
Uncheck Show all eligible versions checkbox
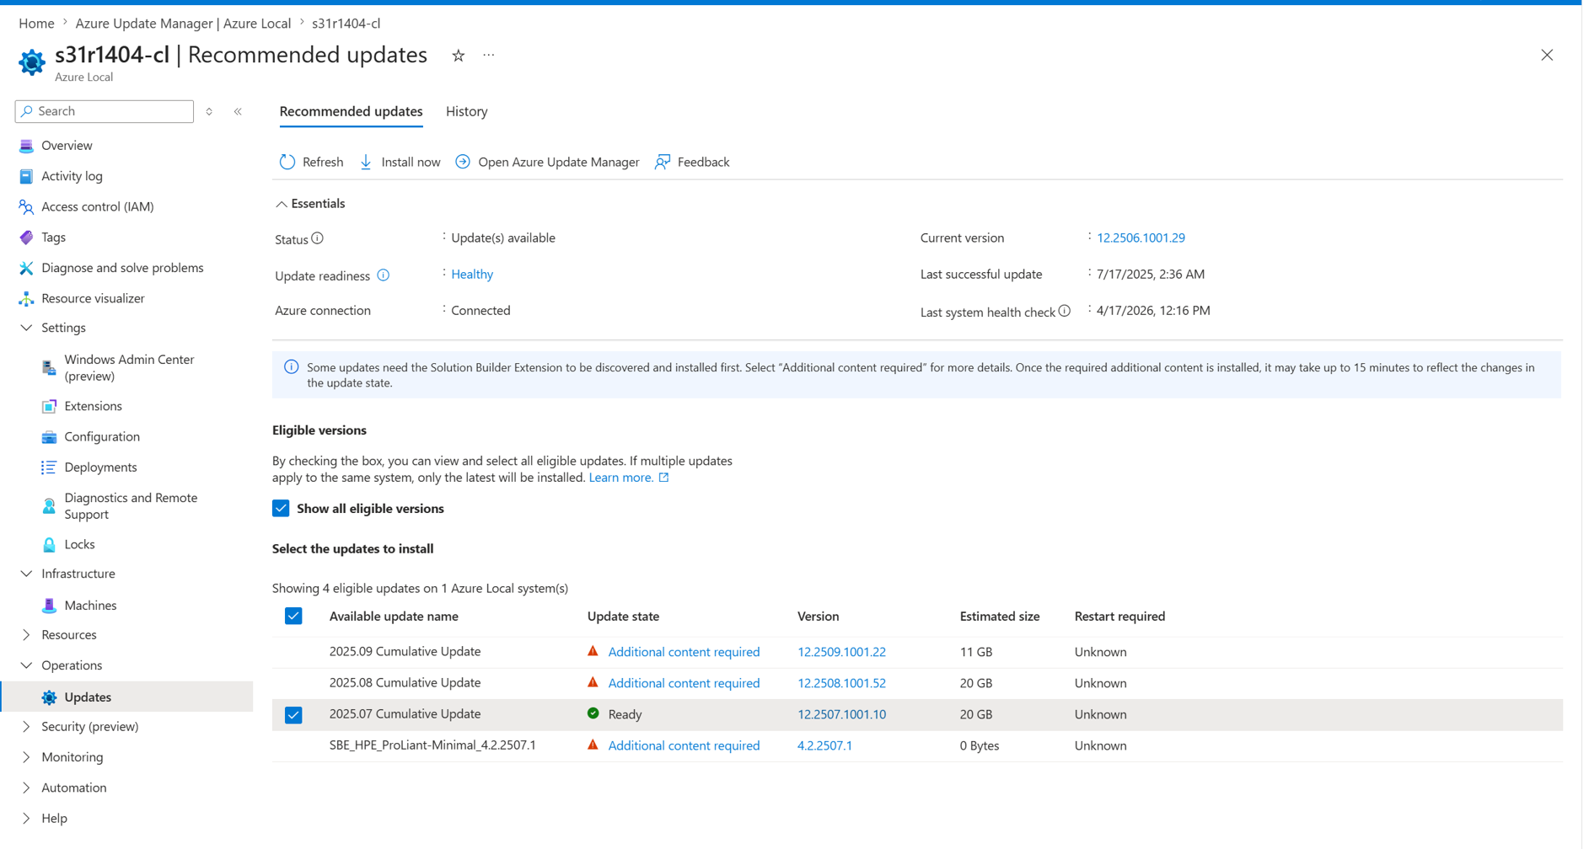[x=281, y=509]
